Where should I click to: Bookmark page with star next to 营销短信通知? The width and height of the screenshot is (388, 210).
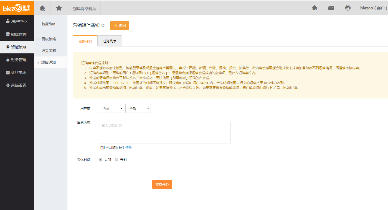pos(103,25)
